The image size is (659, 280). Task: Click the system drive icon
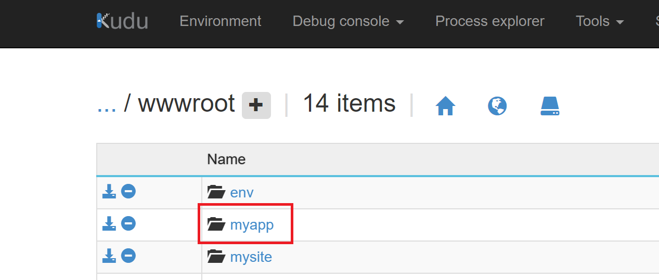click(x=550, y=106)
